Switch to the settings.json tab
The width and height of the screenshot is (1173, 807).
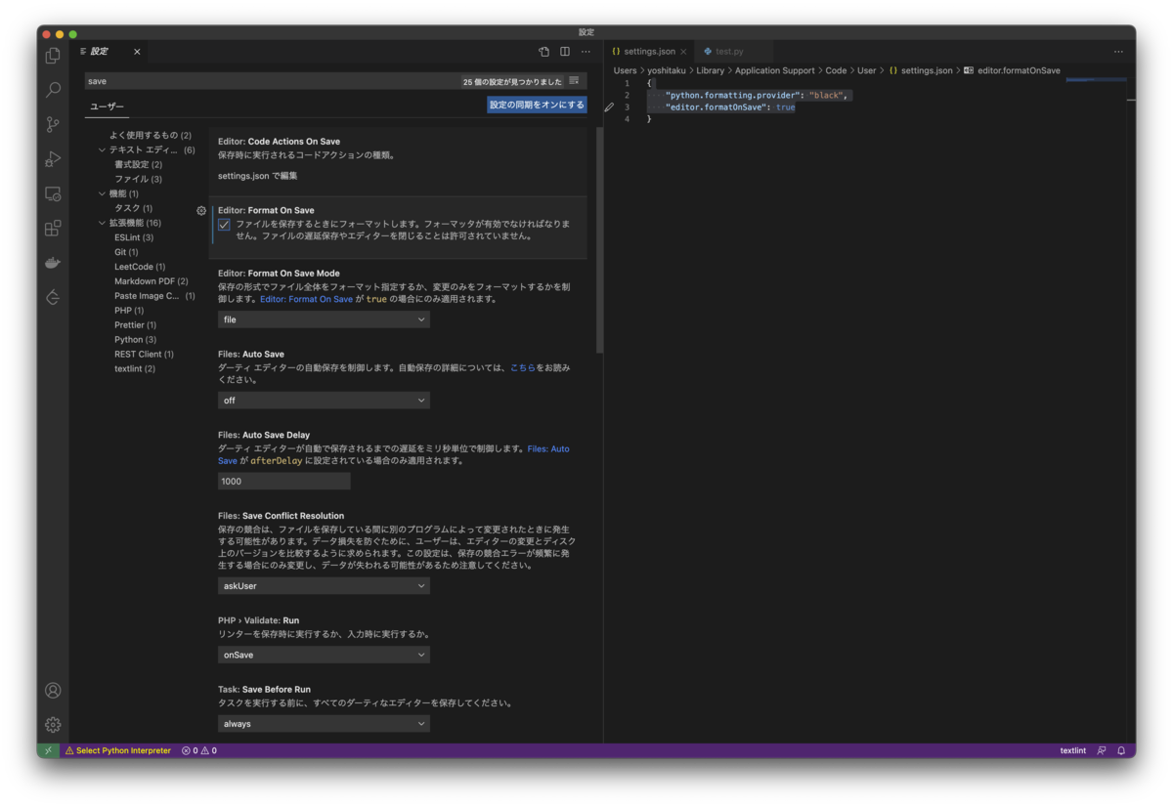click(x=649, y=52)
